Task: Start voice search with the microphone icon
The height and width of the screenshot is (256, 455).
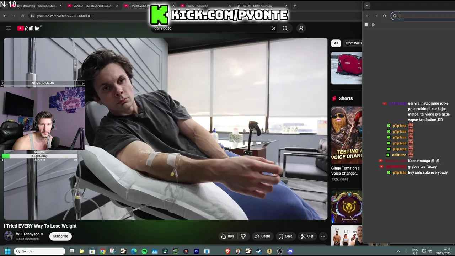Action: [301, 28]
